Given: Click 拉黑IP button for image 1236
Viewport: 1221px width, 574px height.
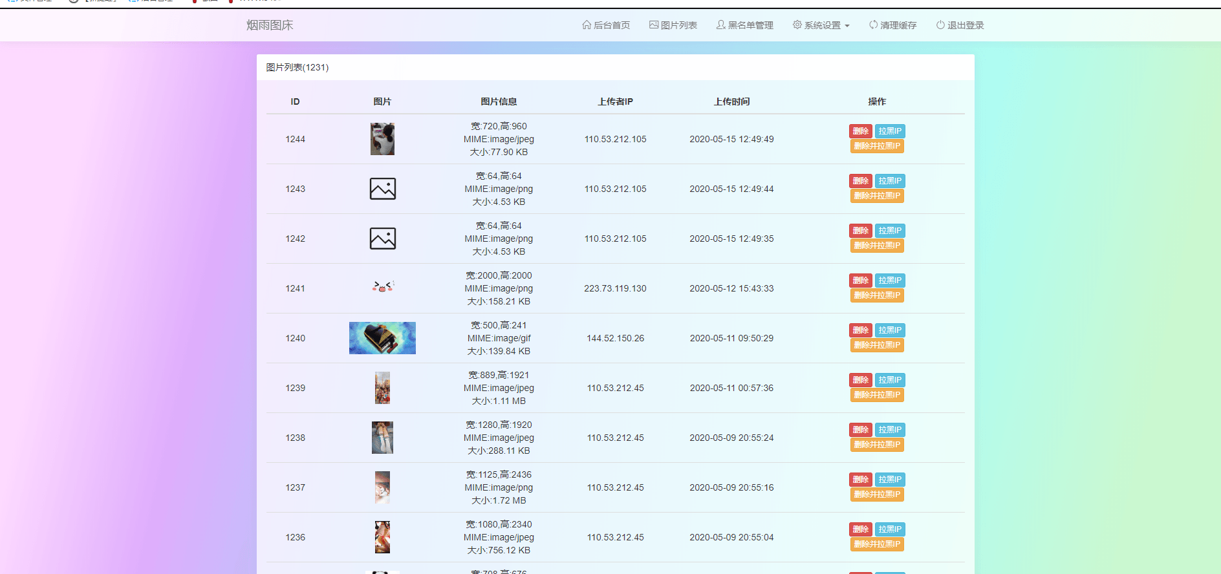Looking at the screenshot, I should point(890,529).
